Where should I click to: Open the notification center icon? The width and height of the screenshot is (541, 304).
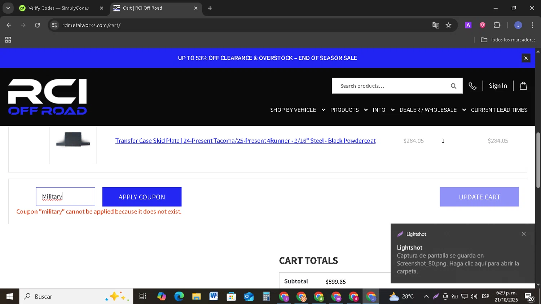[529, 296]
